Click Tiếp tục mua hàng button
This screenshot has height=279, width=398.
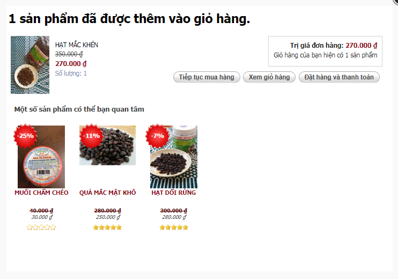coord(207,77)
